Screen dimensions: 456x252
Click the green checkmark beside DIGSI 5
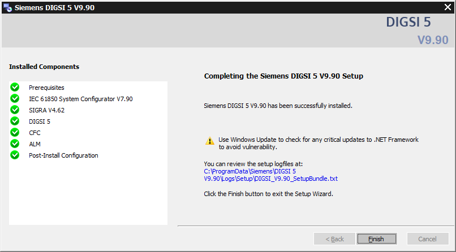coord(15,121)
